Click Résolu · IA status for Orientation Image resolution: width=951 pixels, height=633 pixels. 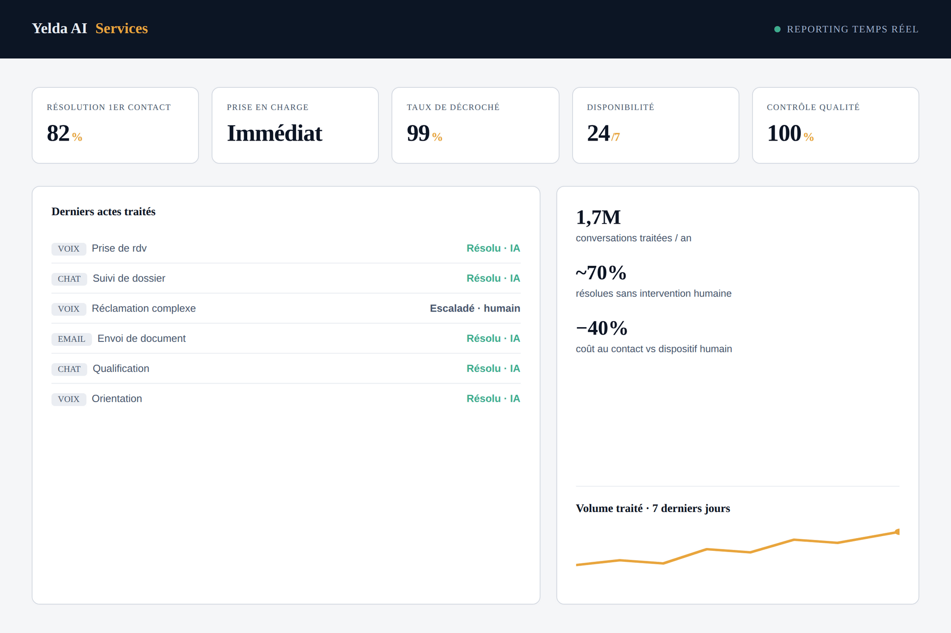pyautogui.click(x=493, y=398)
